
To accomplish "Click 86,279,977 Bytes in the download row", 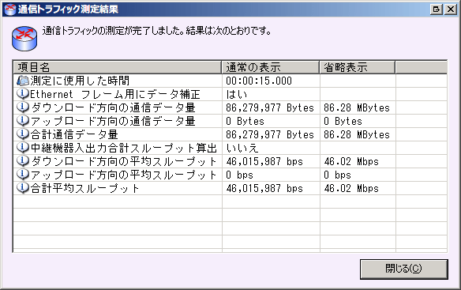I will click(270, 107).
